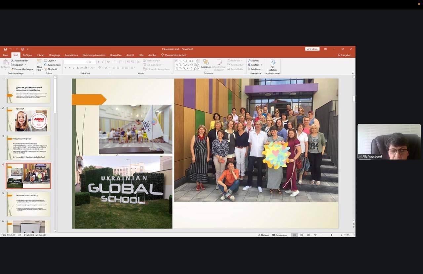Open spell check icon in status bar
Screen dimensions: 423x274
19,235
